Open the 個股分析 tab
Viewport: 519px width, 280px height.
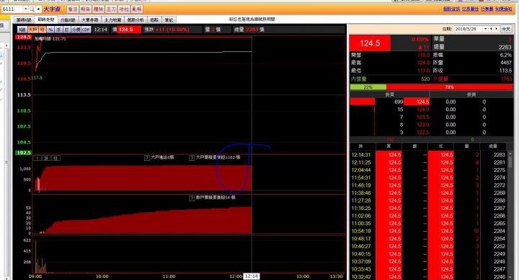[x=136, y=20]
